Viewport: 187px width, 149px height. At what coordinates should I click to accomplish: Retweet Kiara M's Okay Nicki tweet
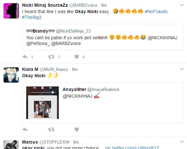coord(51,129)
